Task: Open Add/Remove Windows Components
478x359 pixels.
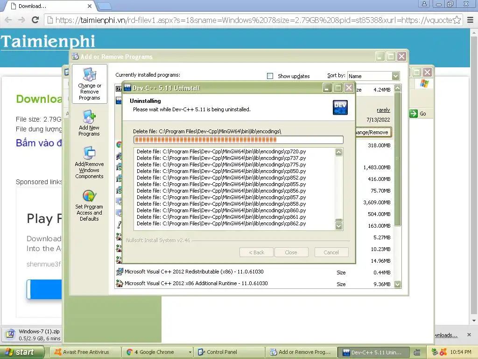Action: [89, 162]
